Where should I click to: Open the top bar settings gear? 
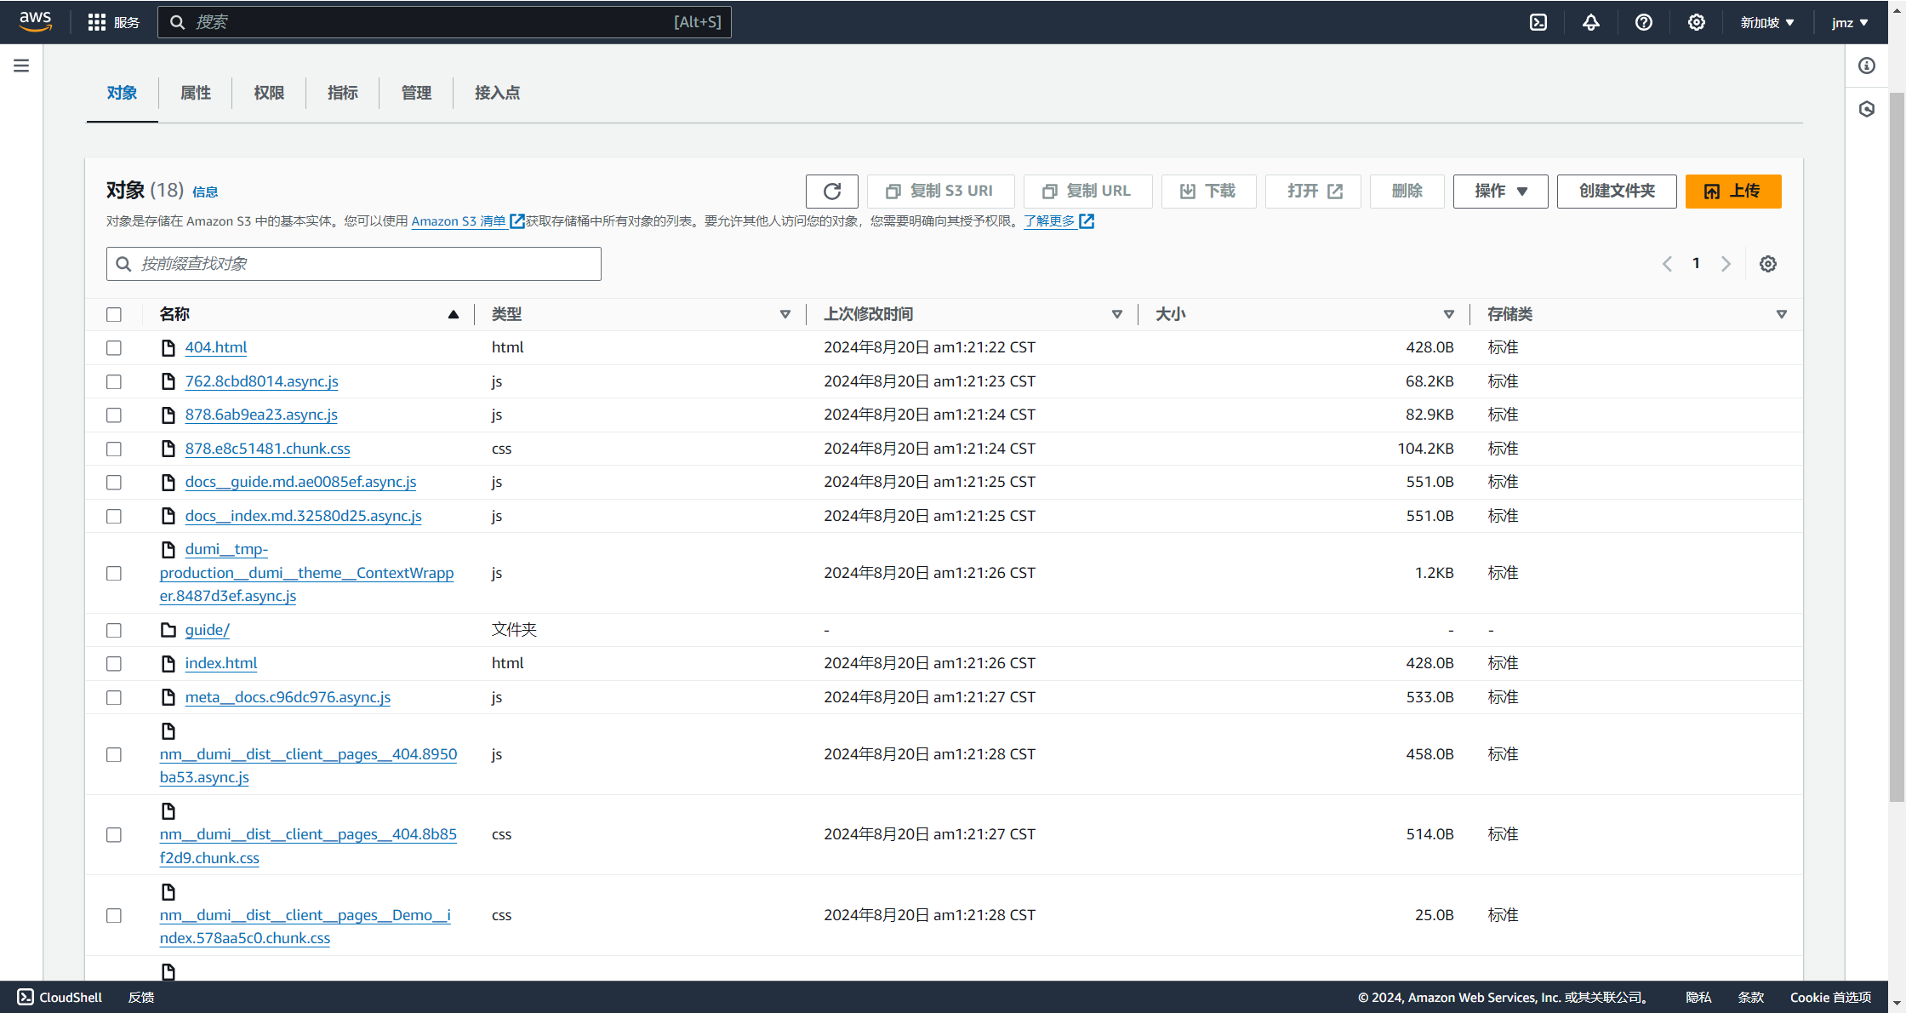pyautogui.click(x=1697, y=22)
